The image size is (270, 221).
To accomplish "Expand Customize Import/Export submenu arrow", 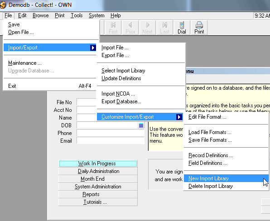I will tap(179, 117).
